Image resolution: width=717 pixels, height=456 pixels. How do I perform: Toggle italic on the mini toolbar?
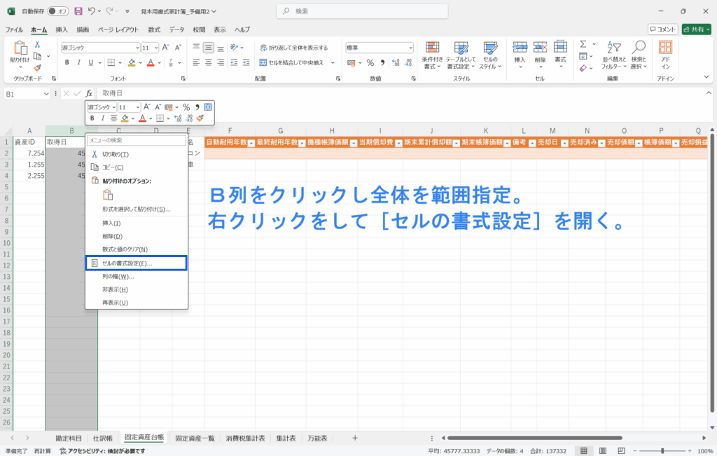(103, 118)
